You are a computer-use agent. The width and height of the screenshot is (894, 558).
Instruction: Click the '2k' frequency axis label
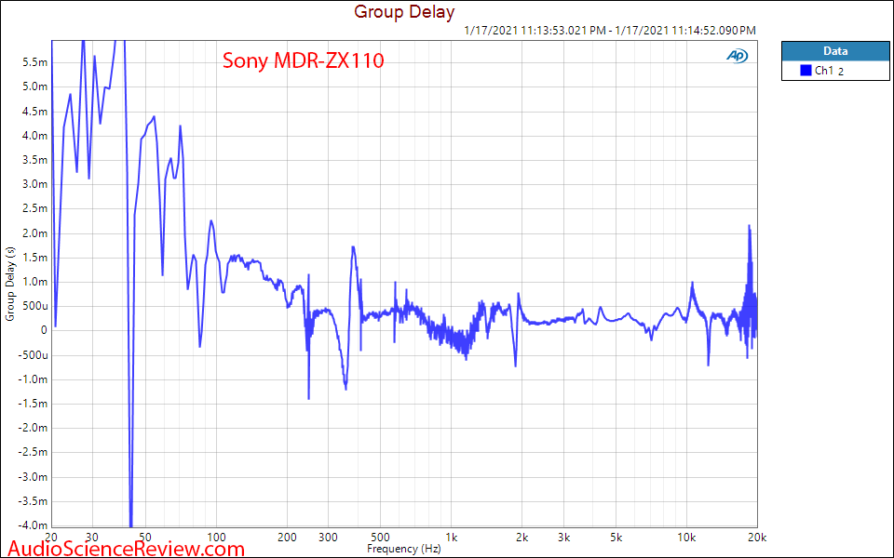521,537
